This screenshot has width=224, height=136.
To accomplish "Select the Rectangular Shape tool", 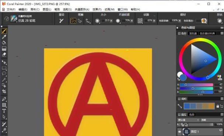I will pos(4,105).
